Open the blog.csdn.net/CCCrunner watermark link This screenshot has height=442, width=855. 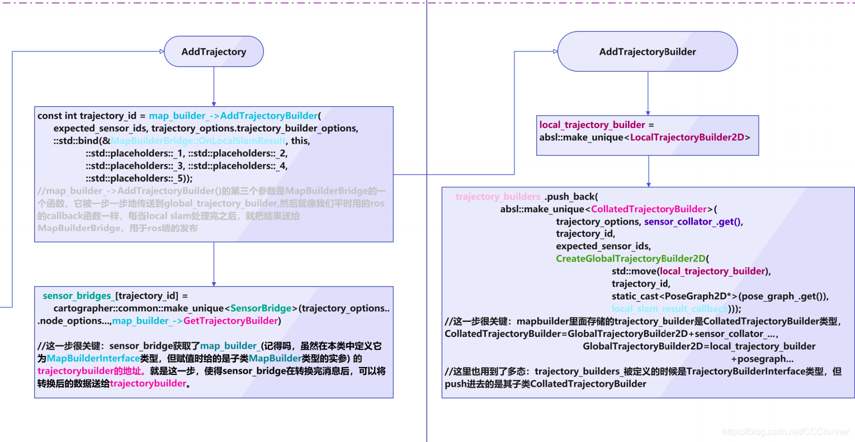click(785, 432)
